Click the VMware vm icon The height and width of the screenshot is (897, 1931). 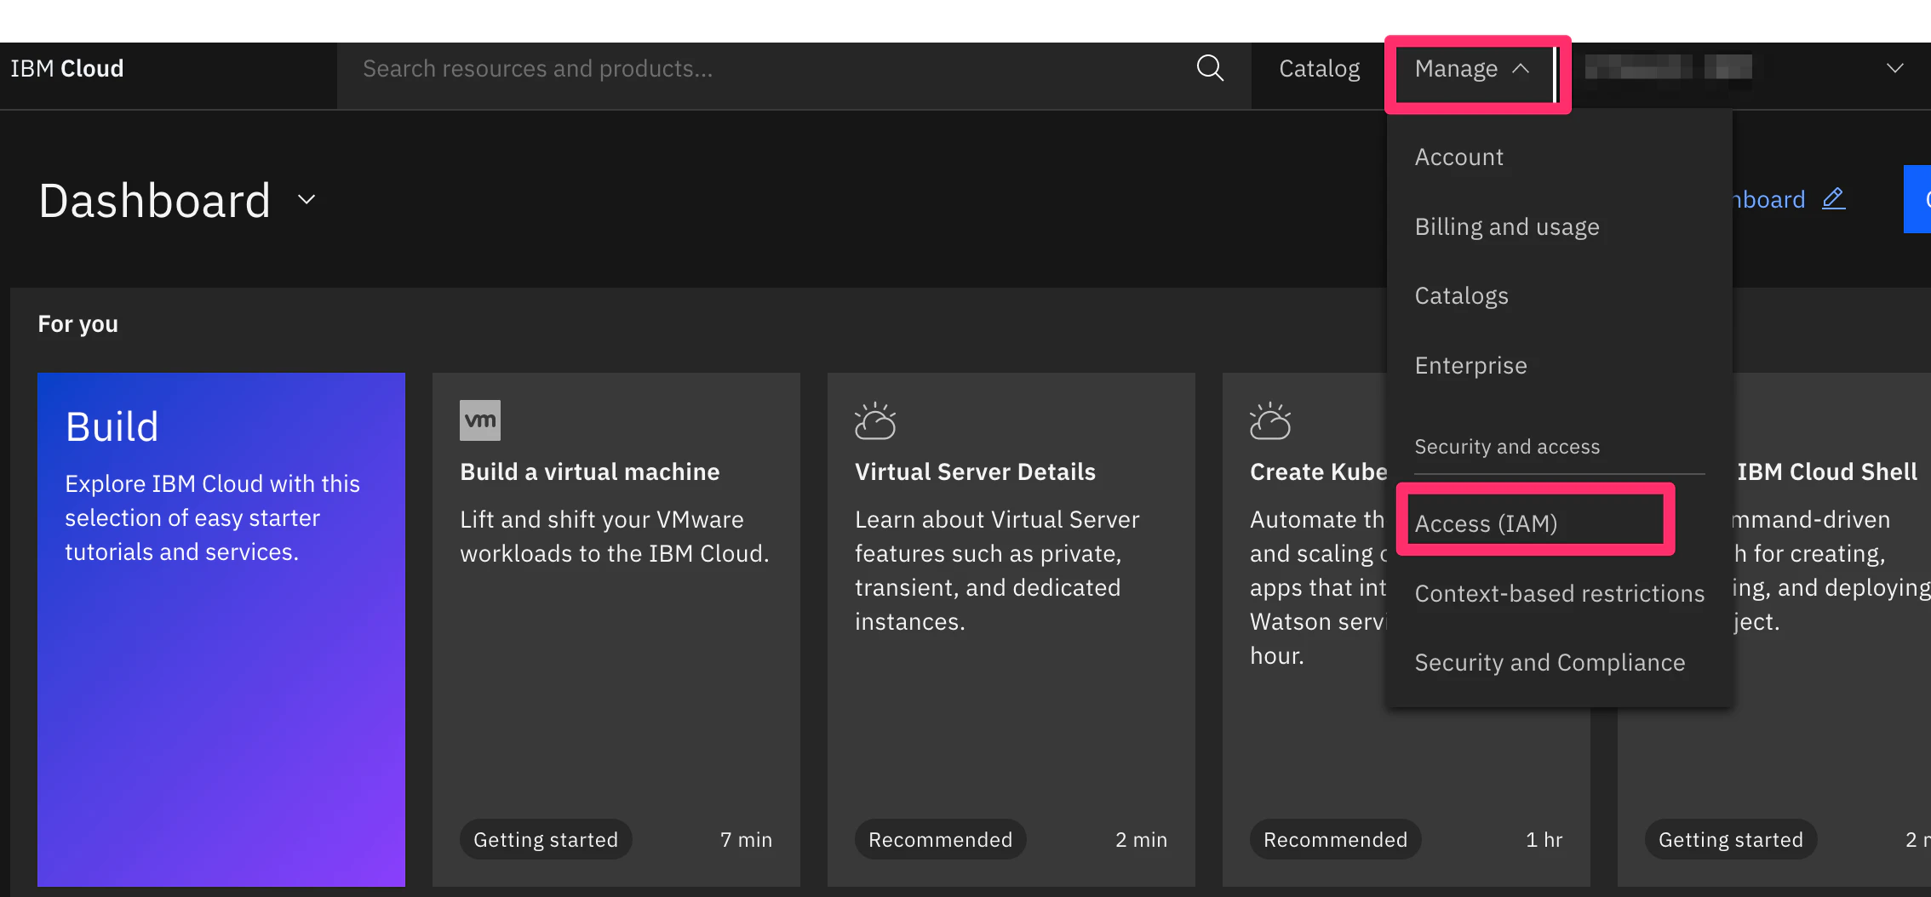[x=480, y=420]
